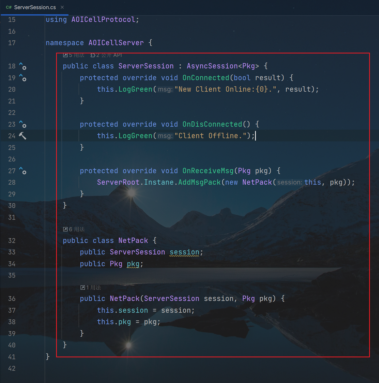Click the usages icon beside '6 用法'
The height and width of the screenshot is (383, 379).
click(65, 229)
